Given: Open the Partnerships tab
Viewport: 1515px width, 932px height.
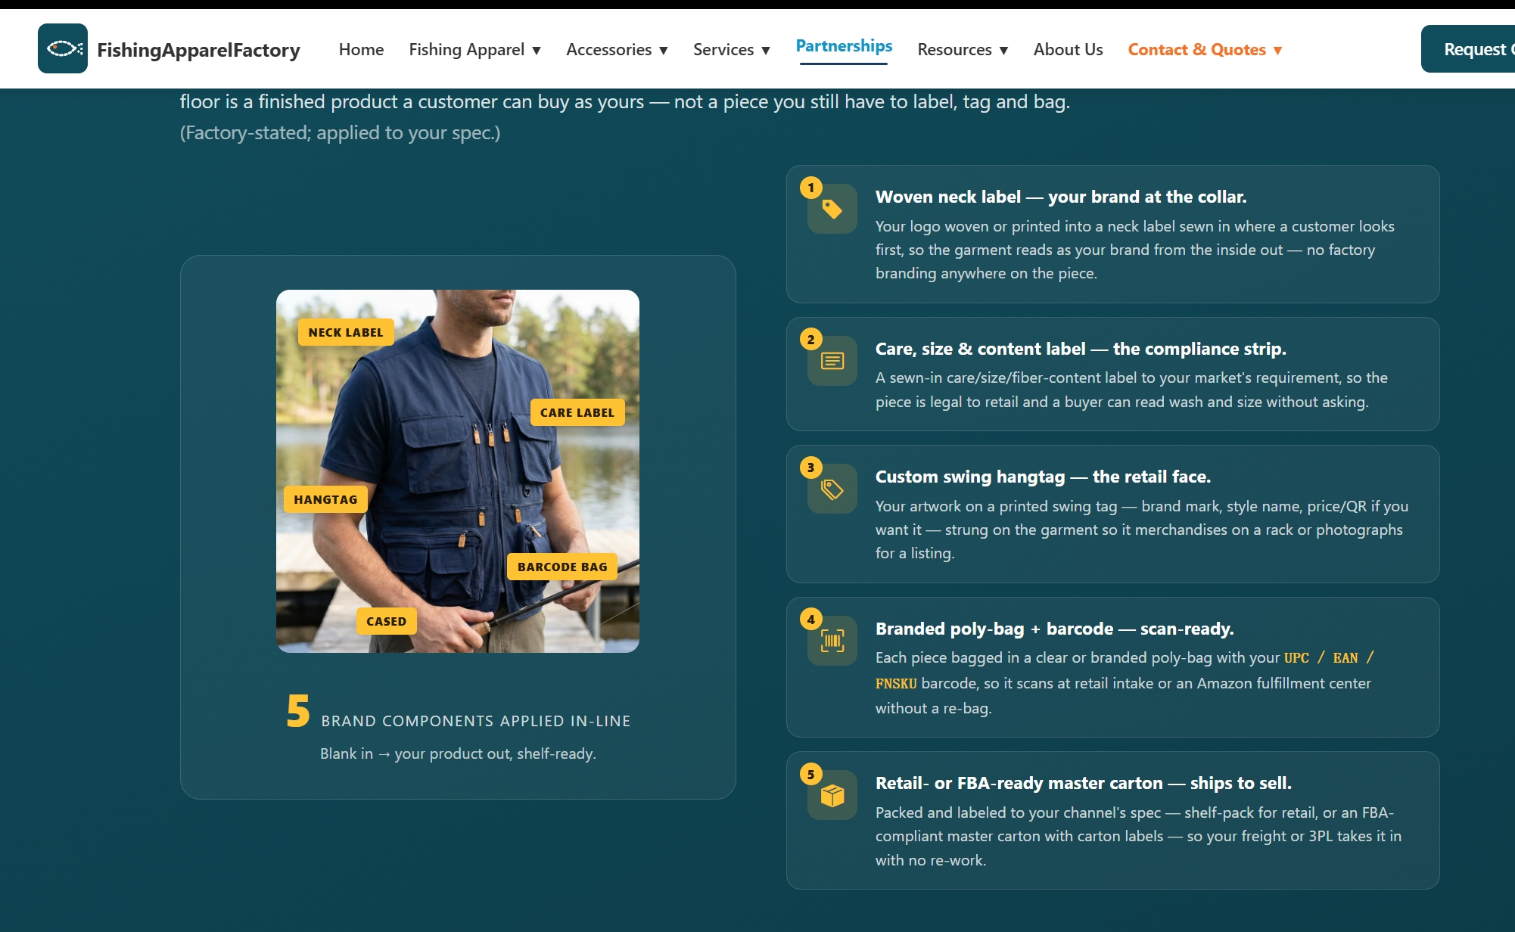Looking at the screenshot, I should click(x=844, y=46).
